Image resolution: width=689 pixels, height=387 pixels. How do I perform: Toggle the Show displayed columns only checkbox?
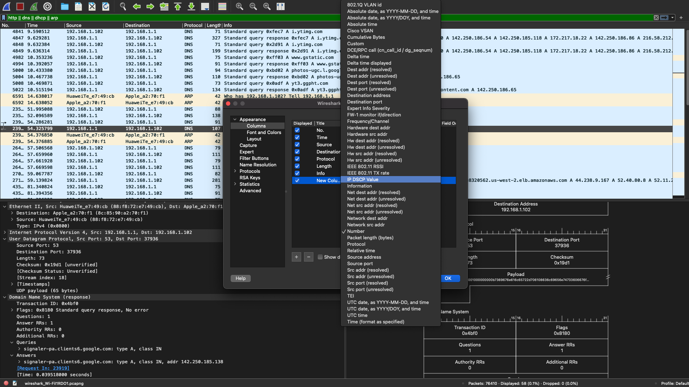(320, 257)
